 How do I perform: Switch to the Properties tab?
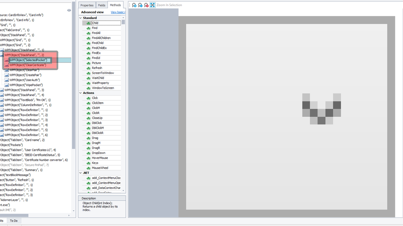87,5
